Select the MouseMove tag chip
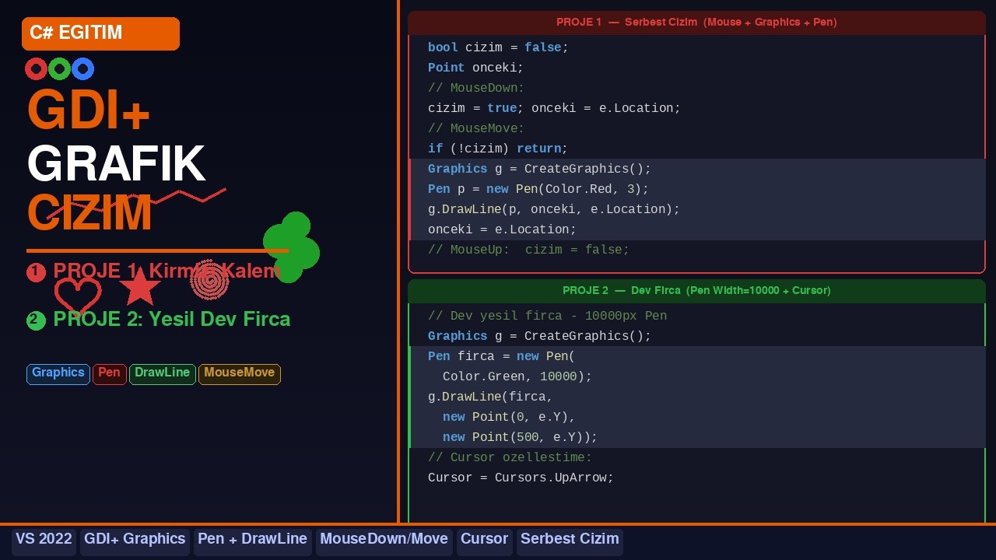 point(240,374)
